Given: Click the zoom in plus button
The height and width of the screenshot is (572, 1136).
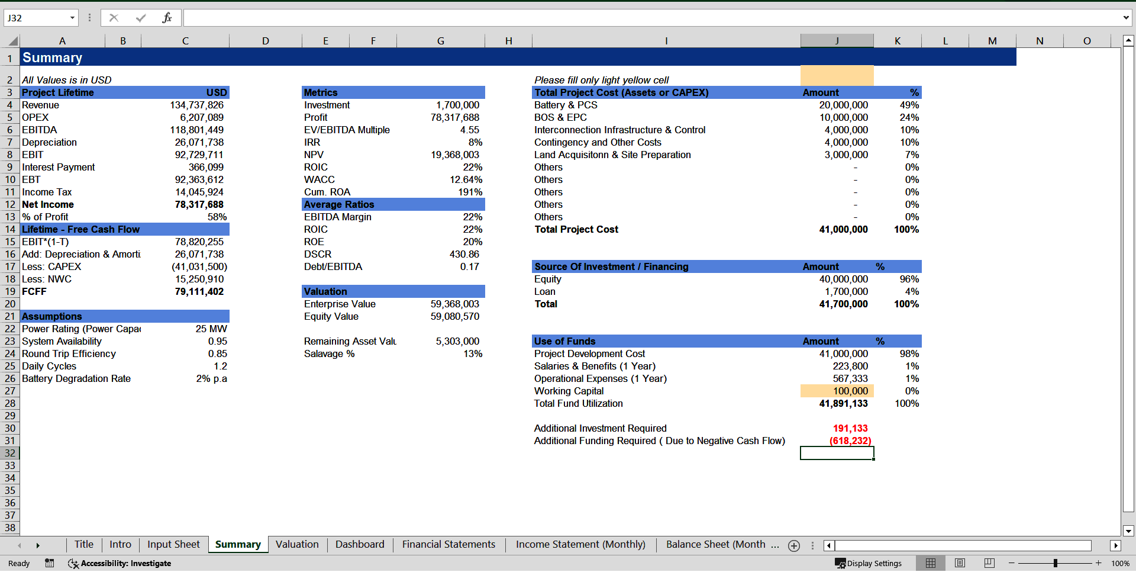Looking at the screenshot, I should (1098, 563).
